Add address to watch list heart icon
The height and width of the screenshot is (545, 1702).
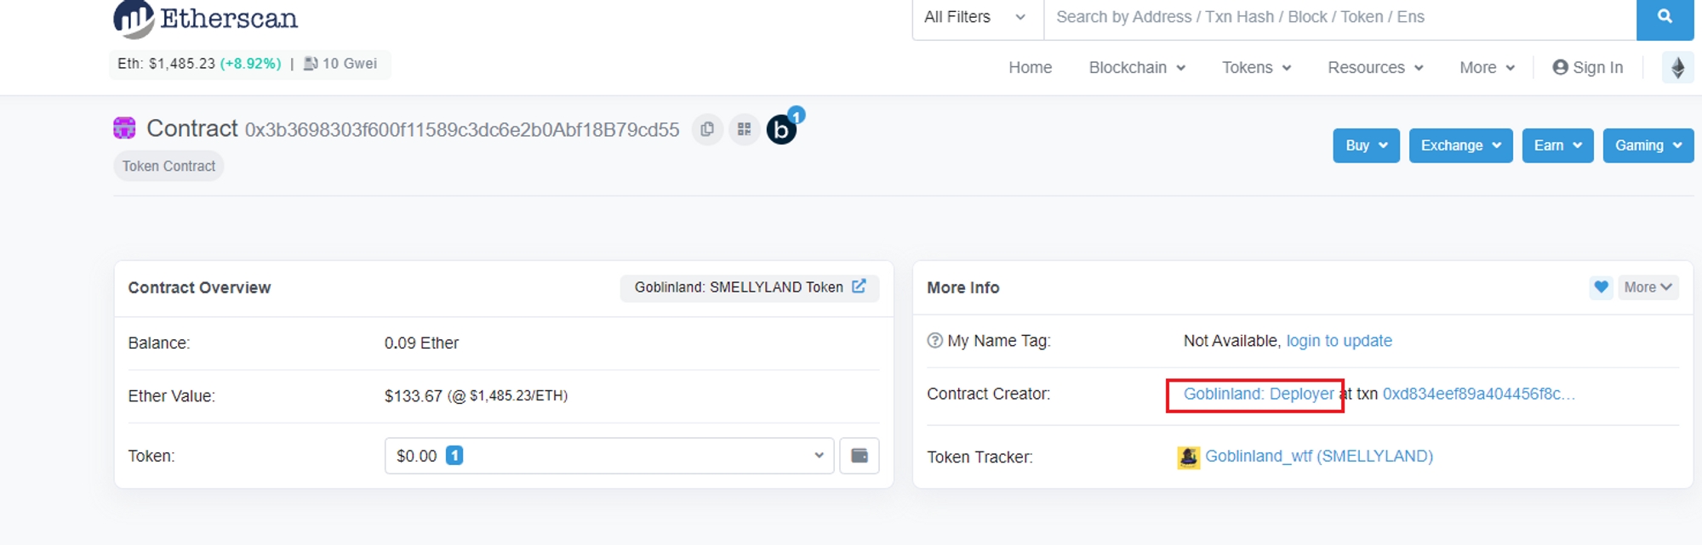(x=1601, y=287)
